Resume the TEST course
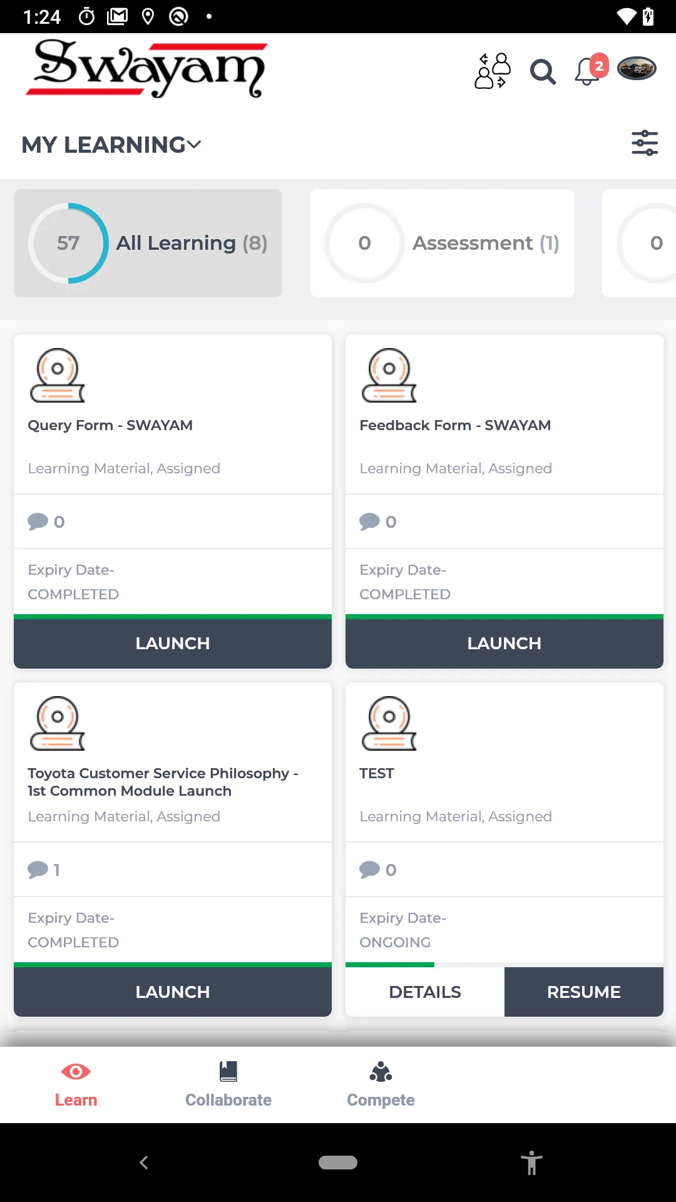 tap(583, 992)
